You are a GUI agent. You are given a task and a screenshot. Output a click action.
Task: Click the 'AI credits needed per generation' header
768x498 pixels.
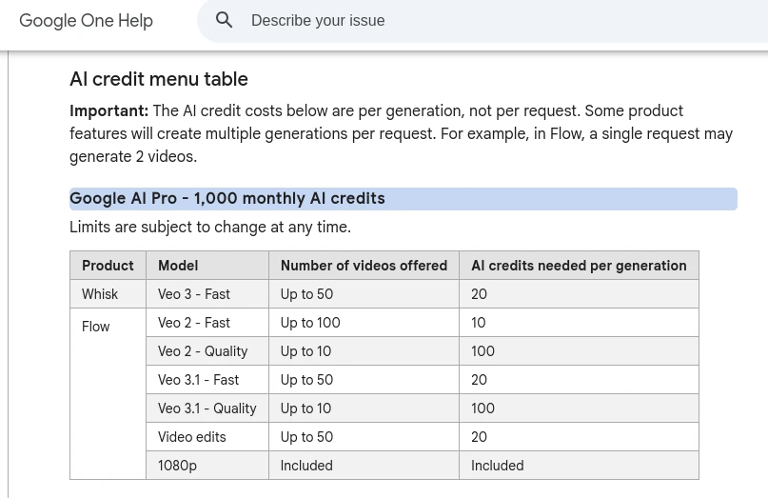click(x=579, y=265)
